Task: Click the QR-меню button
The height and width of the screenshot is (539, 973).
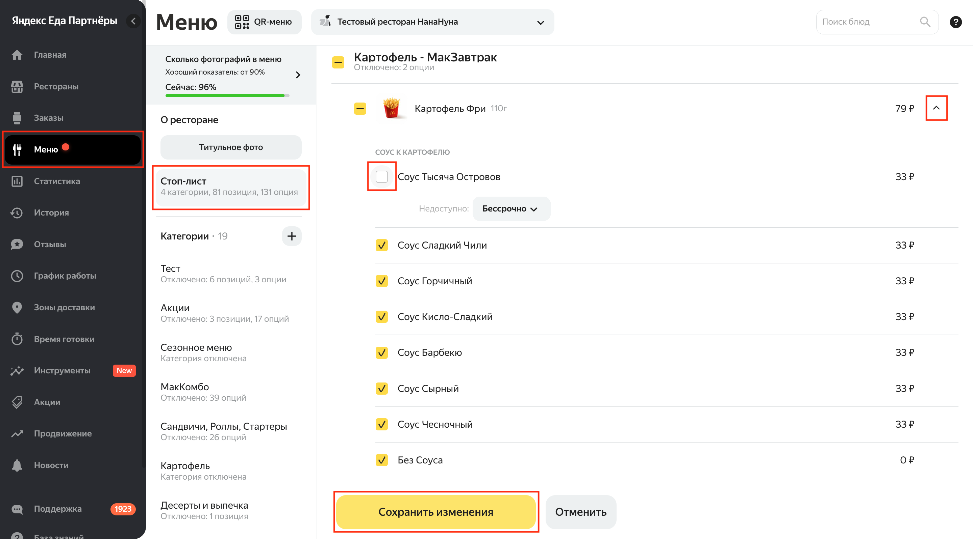Action: tap(264, 22)
